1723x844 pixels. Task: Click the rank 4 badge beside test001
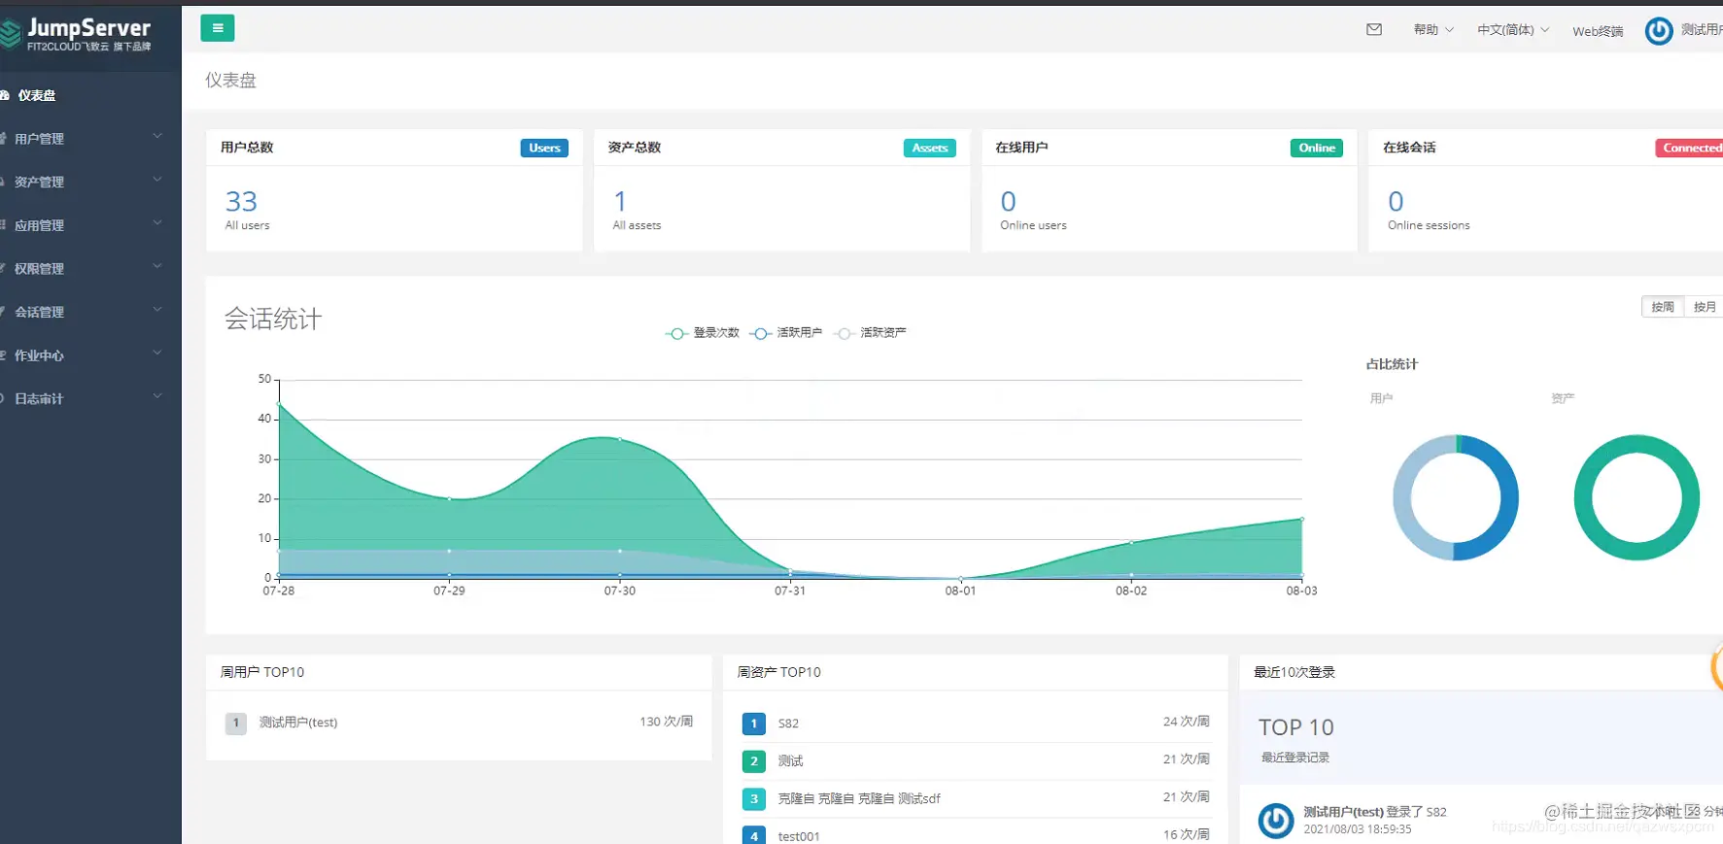tap(753, 835)
